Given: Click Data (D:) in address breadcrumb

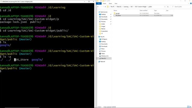Looking at the screenshot, I should (x=119, y=7).
